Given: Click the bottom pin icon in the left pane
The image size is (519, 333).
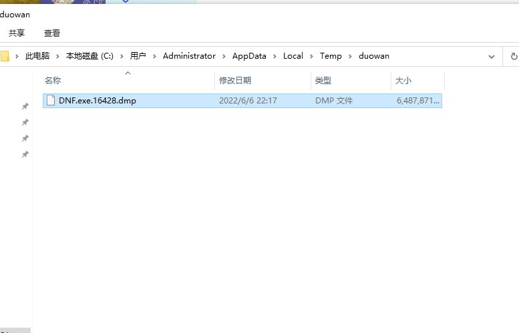Looking at the screenshot, I should (25, 154).
